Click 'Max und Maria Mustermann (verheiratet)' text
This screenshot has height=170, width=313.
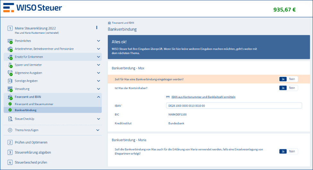(37, 33)
